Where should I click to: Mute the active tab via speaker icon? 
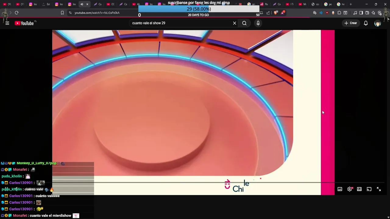pos(82,4)
